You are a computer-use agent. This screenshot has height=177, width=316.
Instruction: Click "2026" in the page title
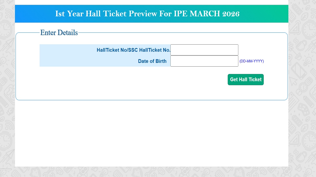(x=231, y=14)
